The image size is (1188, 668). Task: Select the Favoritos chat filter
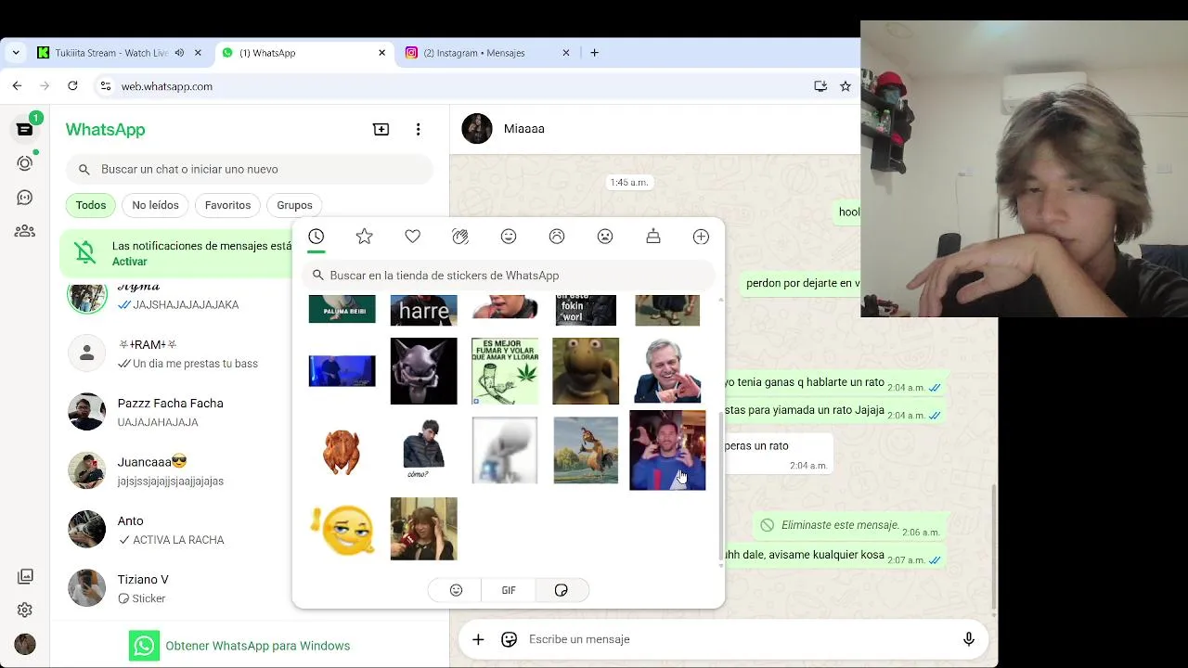pyautogui.click(x=227, y=205)
